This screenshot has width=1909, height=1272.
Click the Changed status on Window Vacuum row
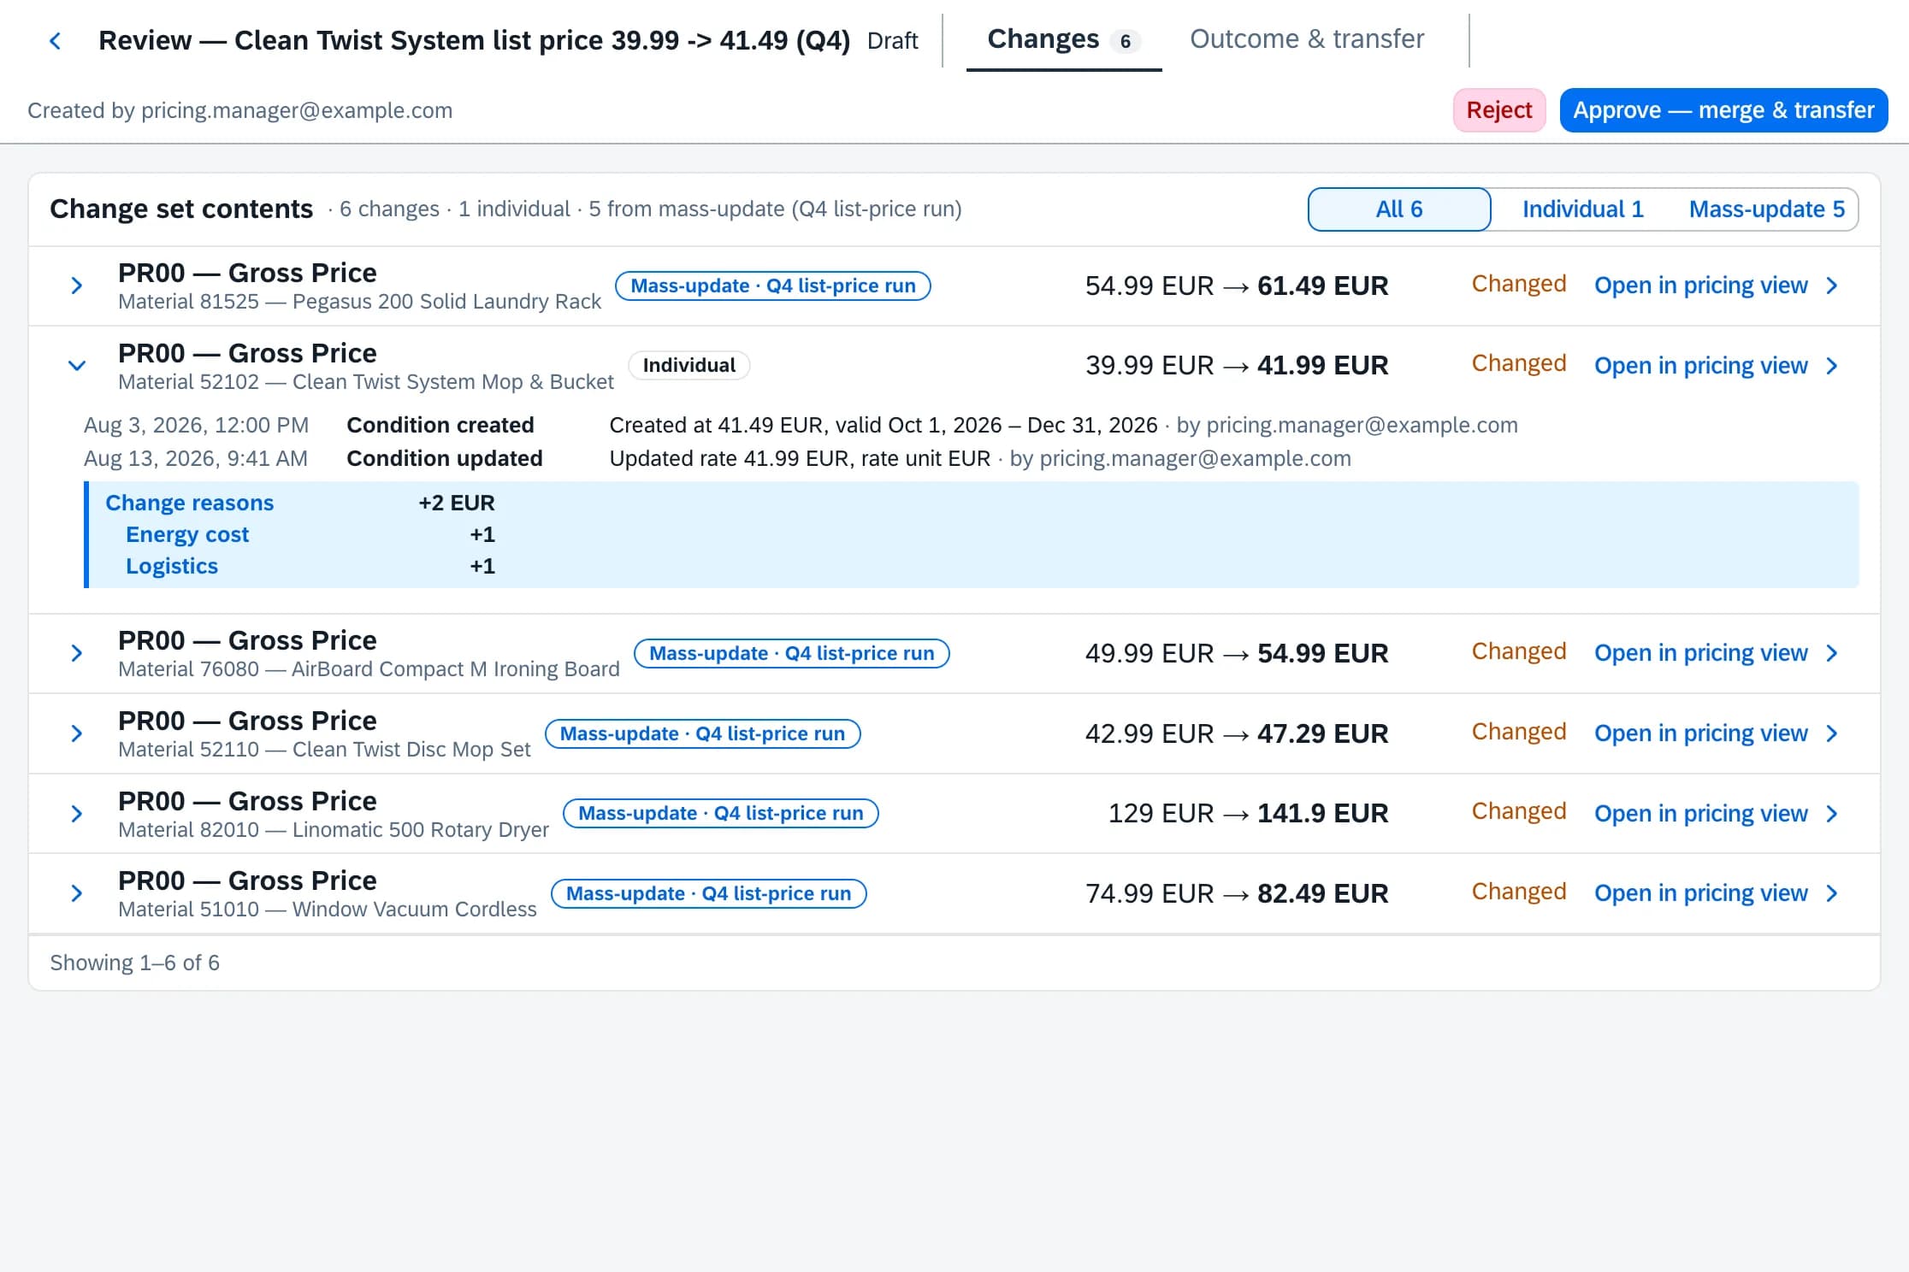[1519, 892]
